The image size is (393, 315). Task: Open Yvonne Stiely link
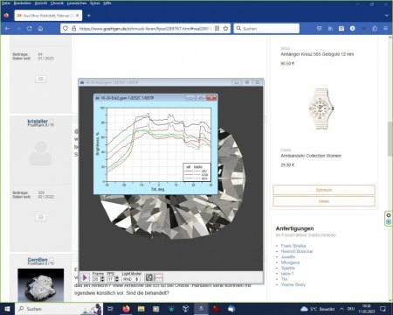coord(293,284)
